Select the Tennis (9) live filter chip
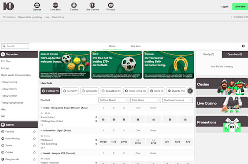The width and height of the screenshot is (248, 164). click(x=70, y=91)
